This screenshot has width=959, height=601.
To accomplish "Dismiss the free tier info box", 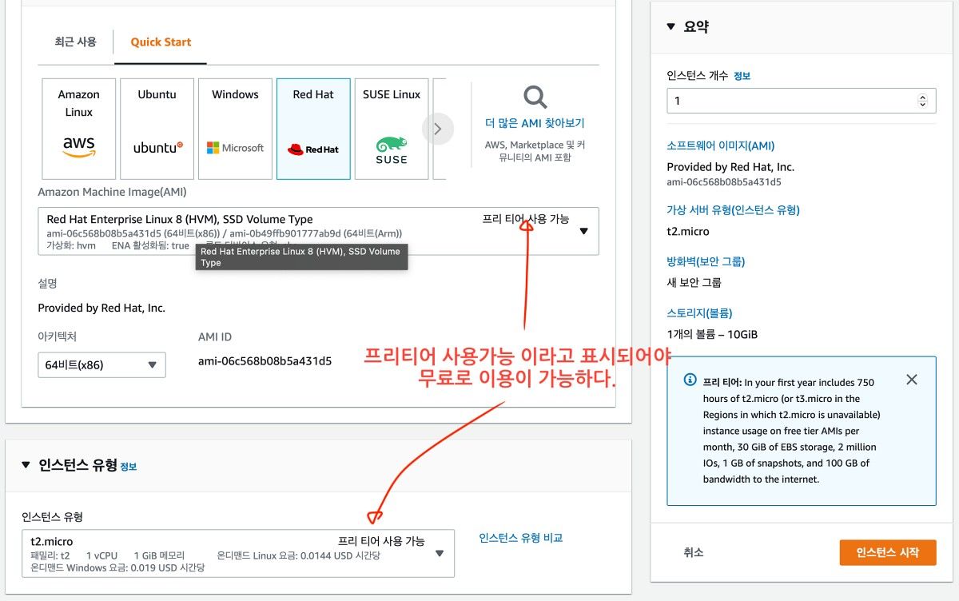I will point(912,380).
